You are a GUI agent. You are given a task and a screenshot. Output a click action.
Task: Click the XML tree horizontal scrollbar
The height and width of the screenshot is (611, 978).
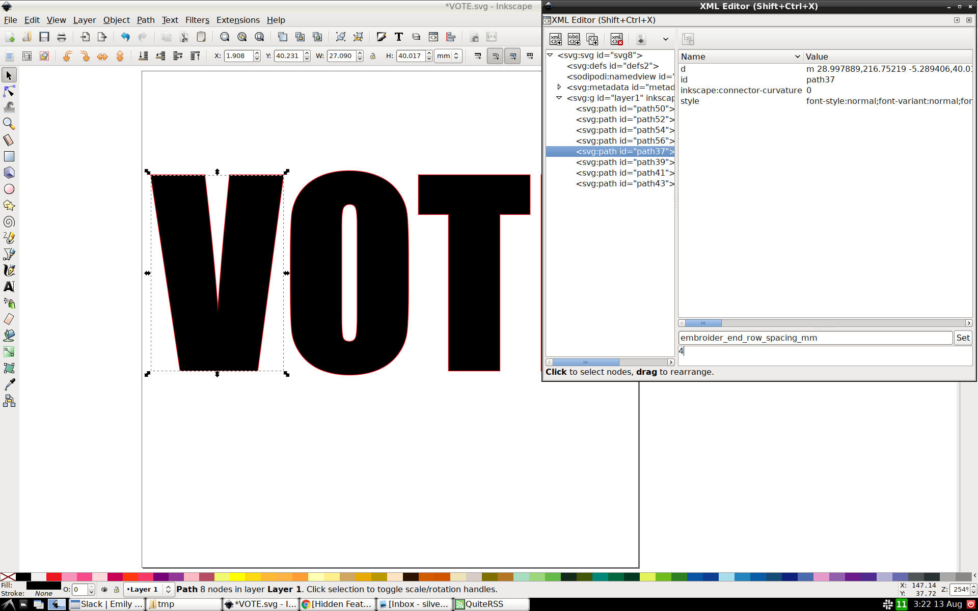coord(610,362)
